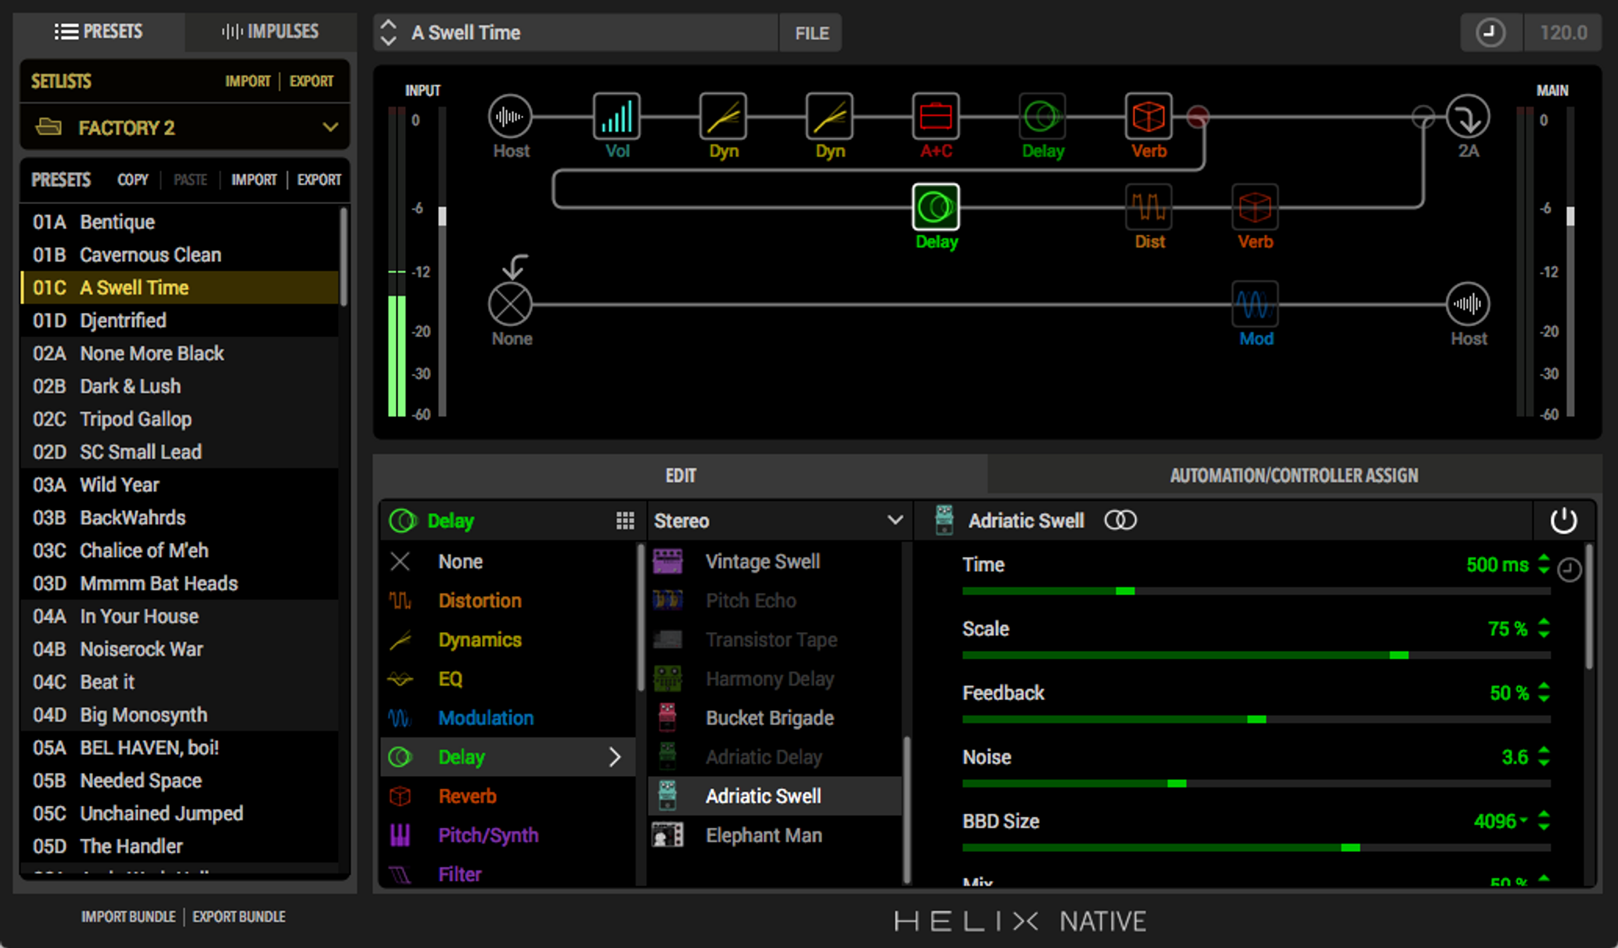Click the A+C amp block icon
The image size is (1618, 948).
tap(935, 117)
